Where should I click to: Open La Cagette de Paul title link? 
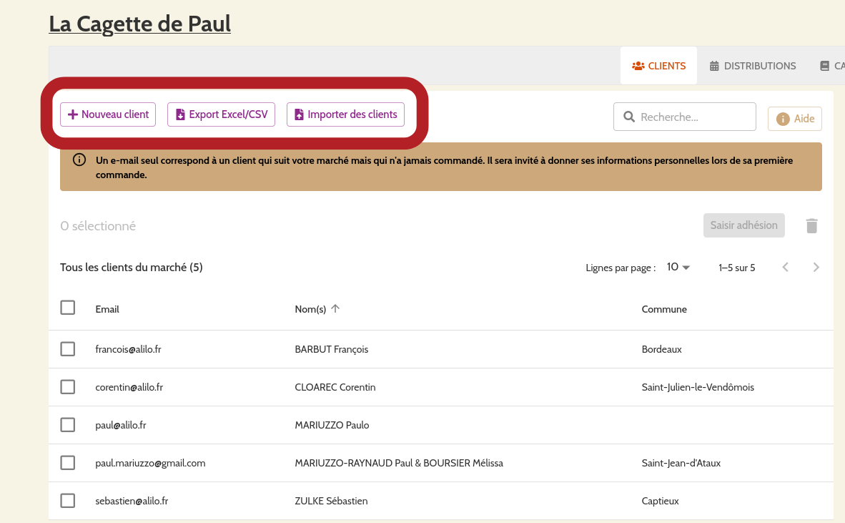(139, 24)
